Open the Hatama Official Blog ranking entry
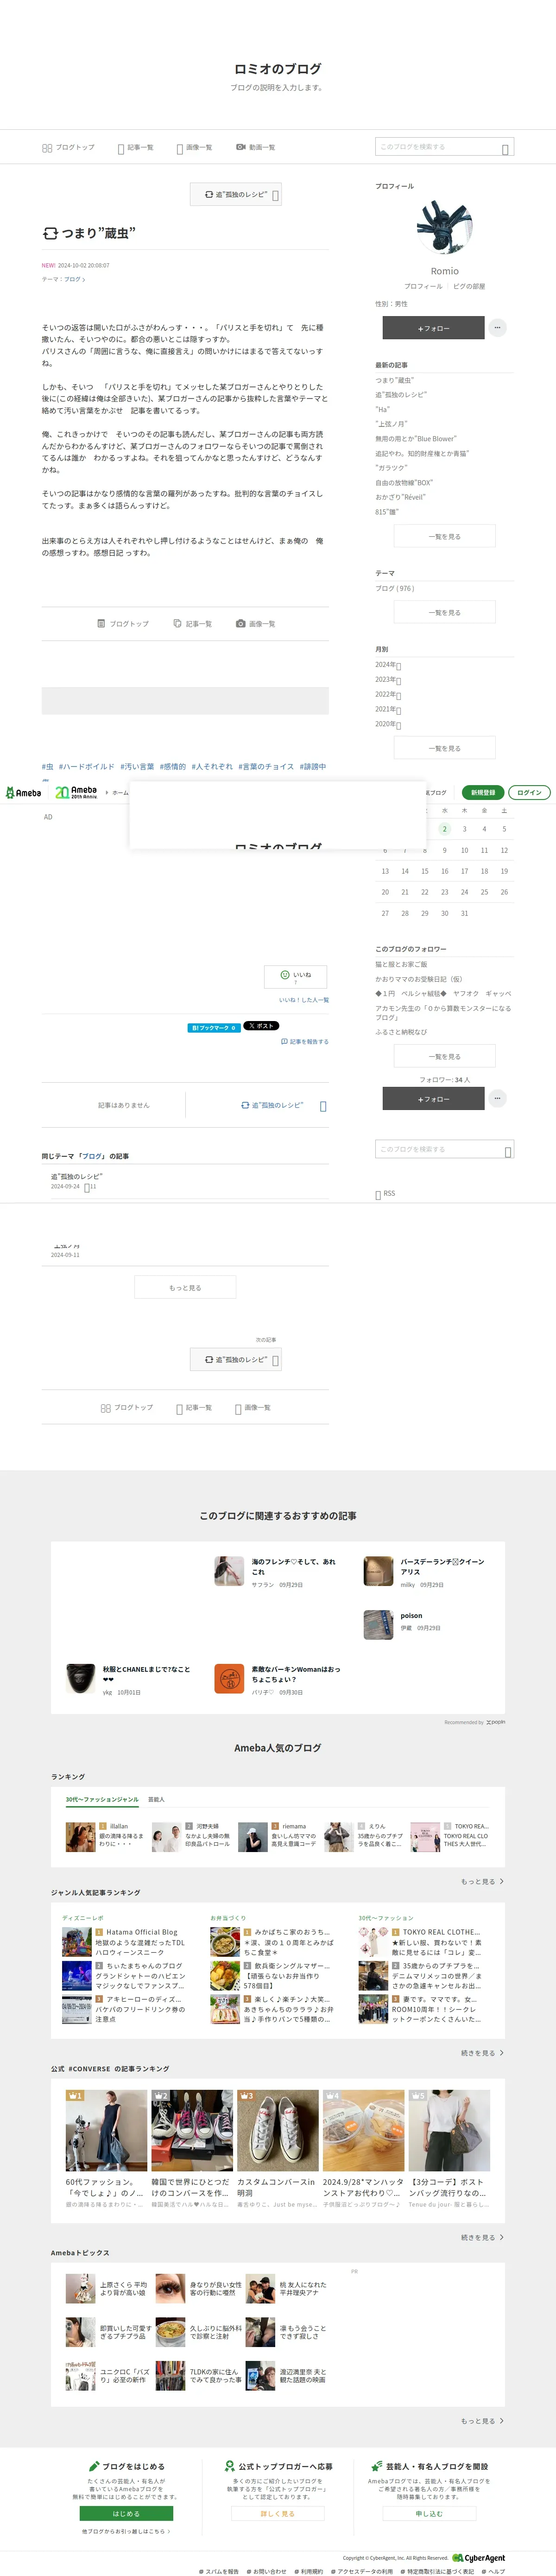556x2576 pixels. 141,1932
